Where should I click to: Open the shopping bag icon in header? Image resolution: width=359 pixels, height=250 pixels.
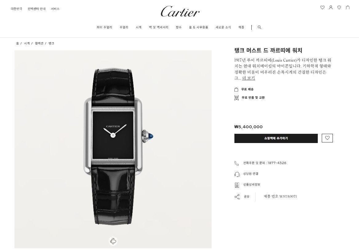(x=348, y=8)
